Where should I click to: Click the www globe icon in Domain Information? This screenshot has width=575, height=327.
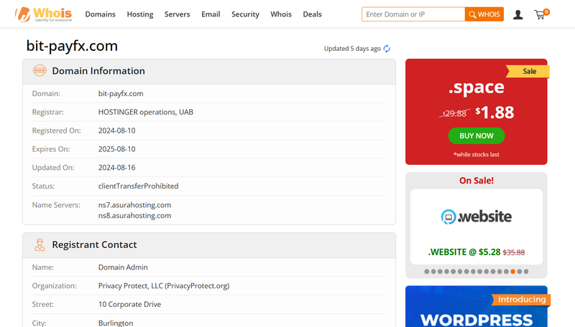click(x=40, y=70)
